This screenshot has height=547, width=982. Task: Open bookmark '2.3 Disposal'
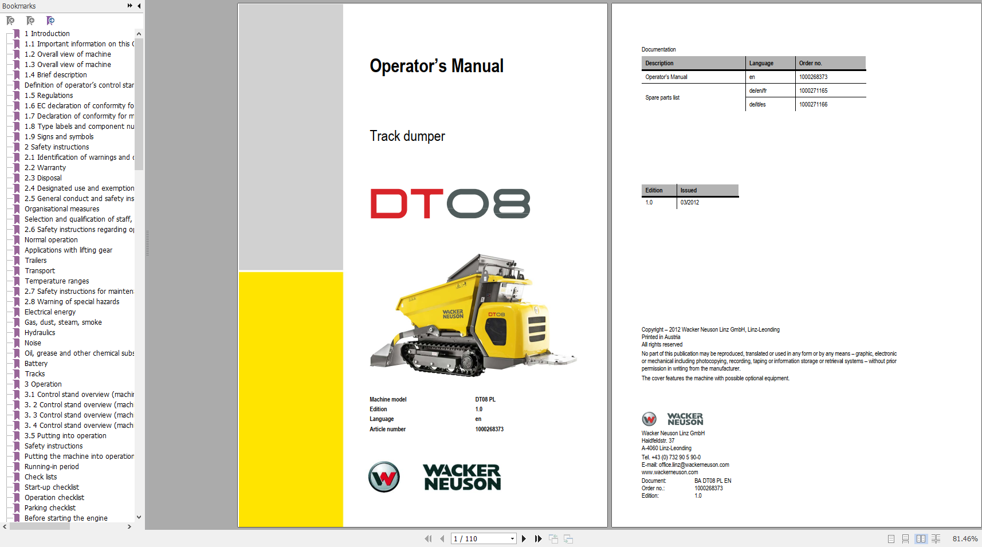pos(43,178)
